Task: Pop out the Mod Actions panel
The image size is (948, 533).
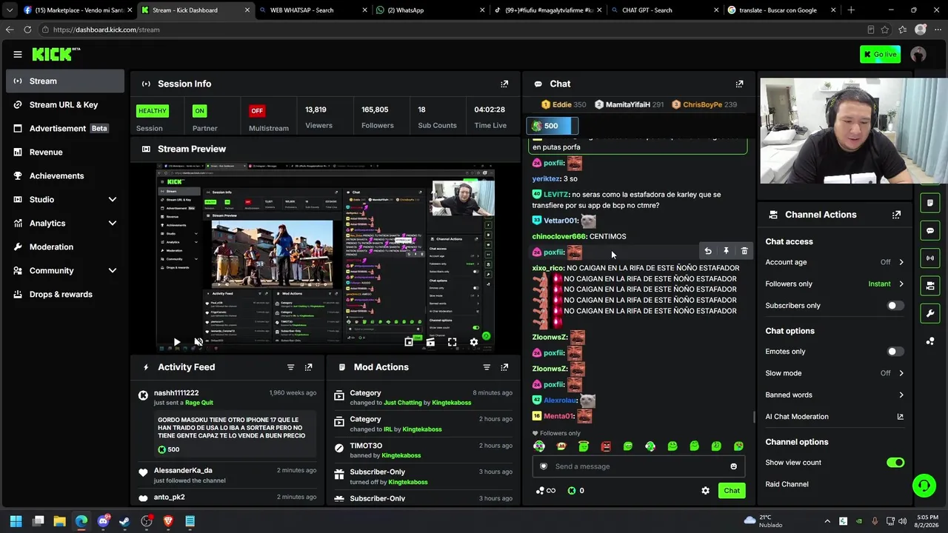Action: tap(504, 367)
